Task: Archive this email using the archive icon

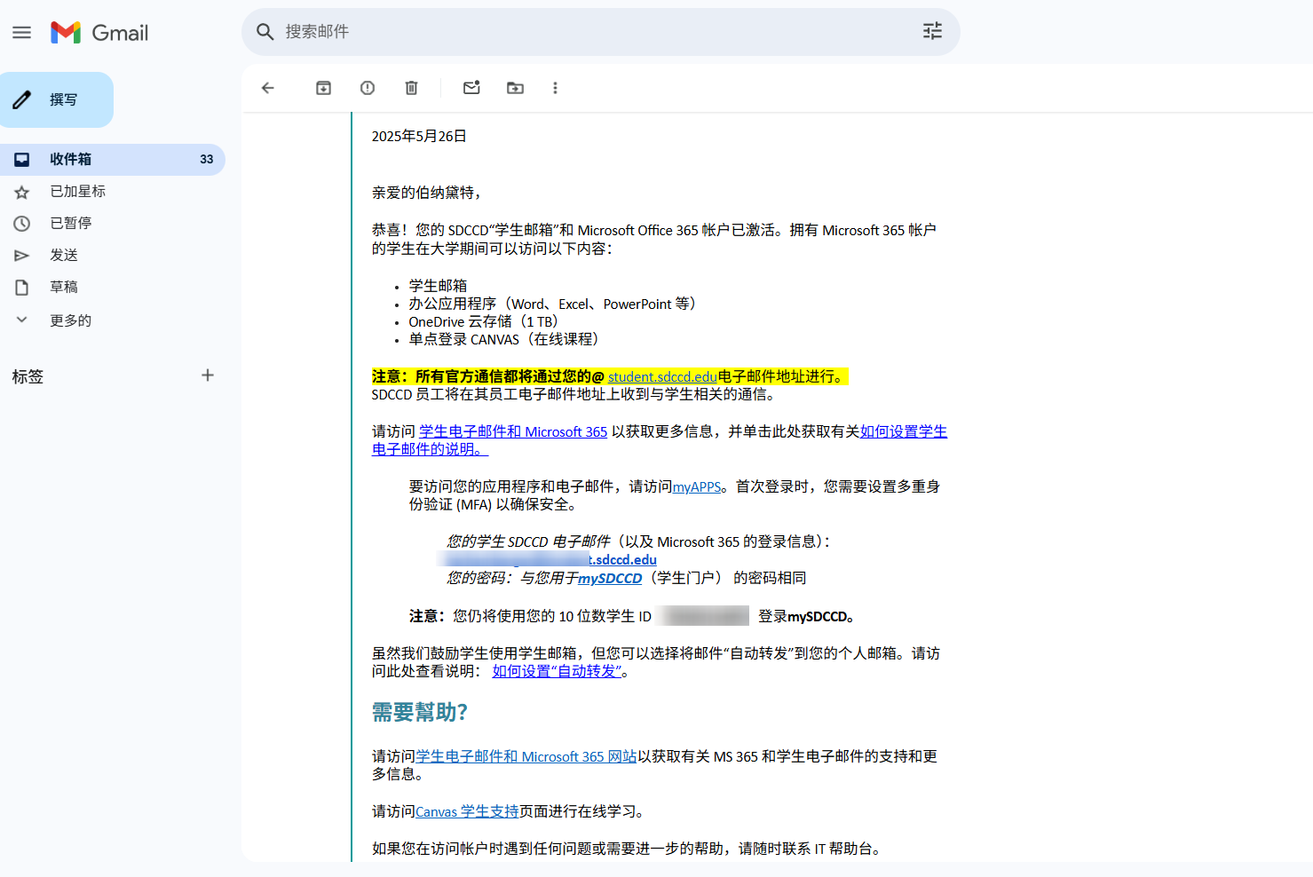Action: coord(323,88)
